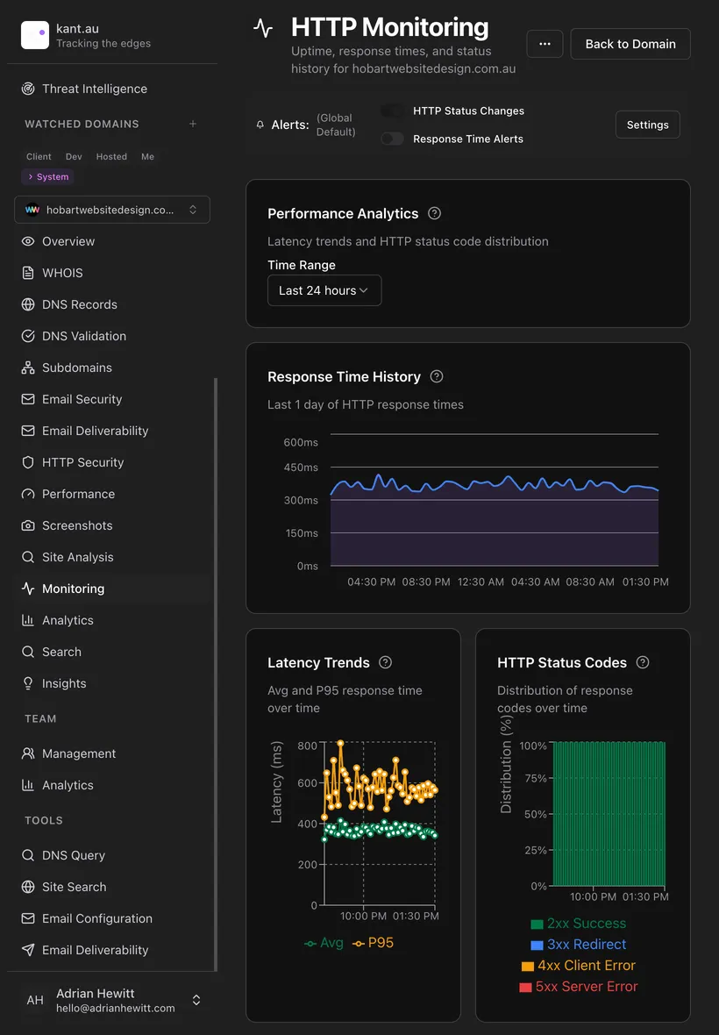Click the HTTP Status Codes help icon
The image size is (719, 1035).
coord(643,663)
